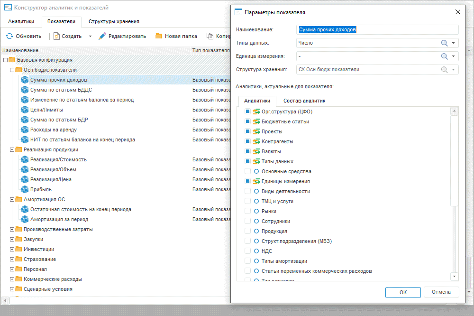Collapse the Амортизация ОС folder
The width and height of the screenshot is (474, 316).
click(x=12, y=200)
